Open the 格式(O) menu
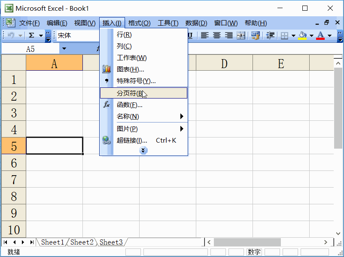This screenshot has height=257, width=344. (x=139, y=23)
